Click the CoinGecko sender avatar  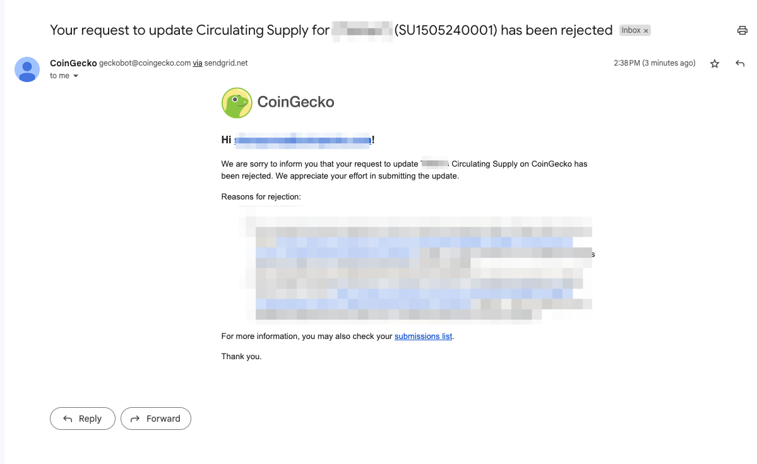tap(27, 69)
